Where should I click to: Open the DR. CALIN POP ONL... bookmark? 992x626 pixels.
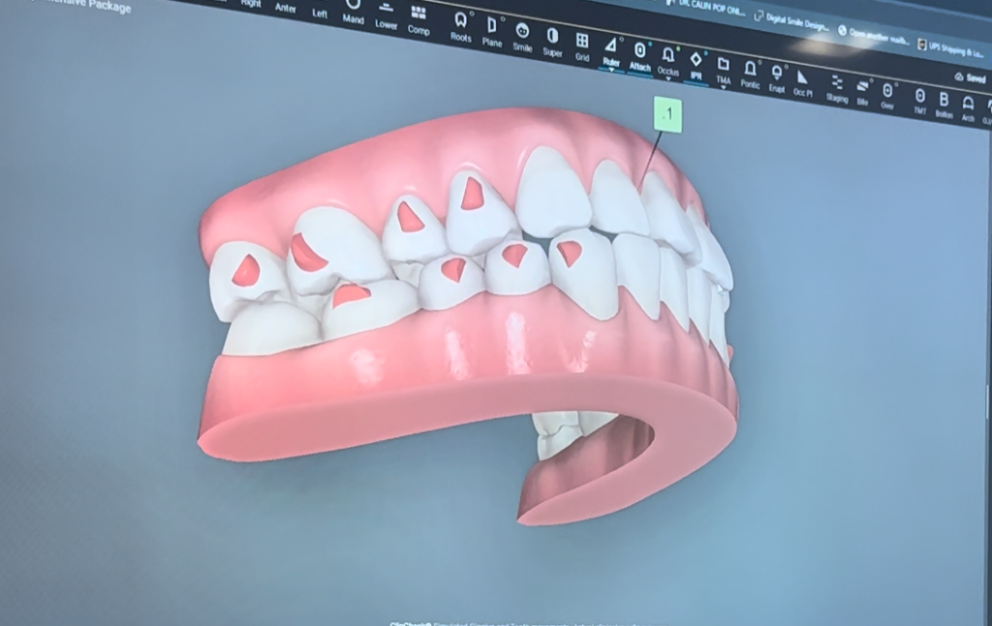click(x=705, y=7)
